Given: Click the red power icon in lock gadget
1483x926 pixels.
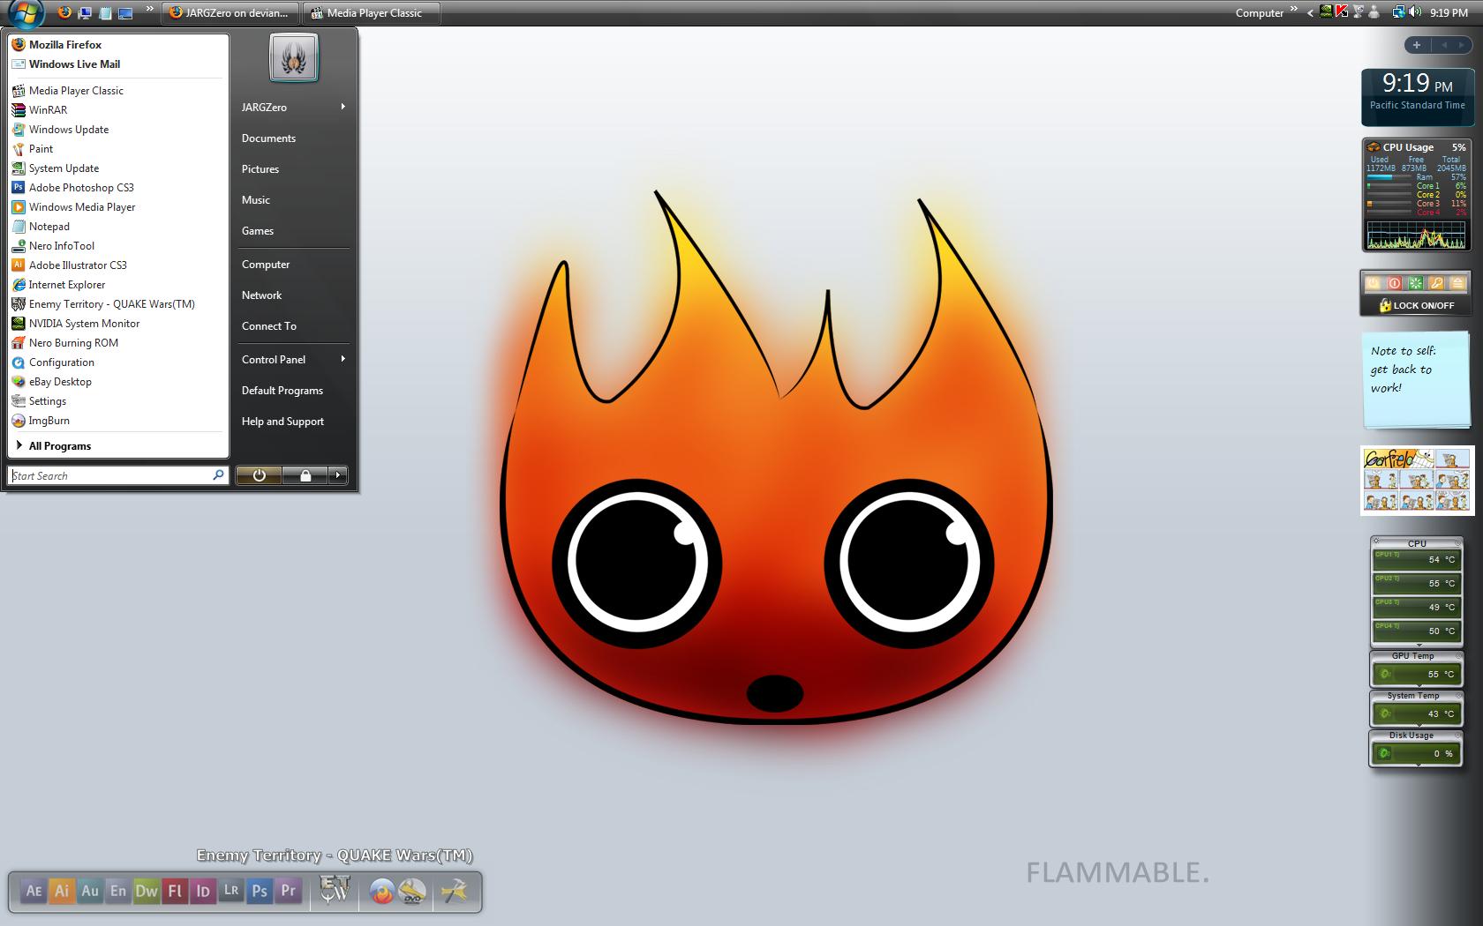Looking at the screenshot, I should (x=1394, y=283).
